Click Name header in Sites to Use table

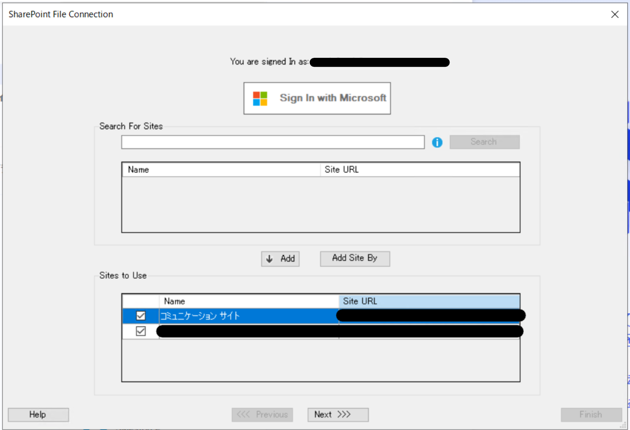[249, 301]
